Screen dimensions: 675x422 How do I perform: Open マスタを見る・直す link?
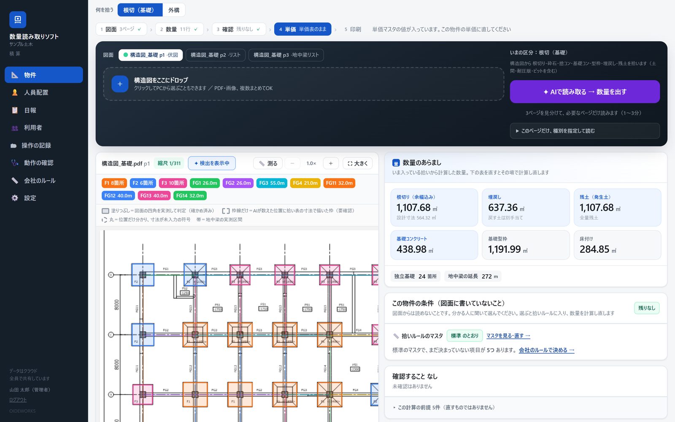[508, 336]
